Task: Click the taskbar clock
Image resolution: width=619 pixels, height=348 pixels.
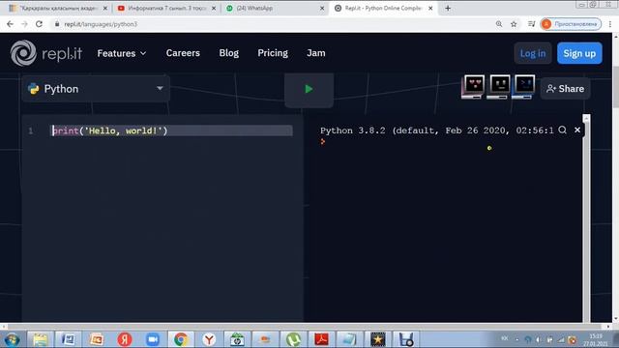Action: click(x=596, y=339)
